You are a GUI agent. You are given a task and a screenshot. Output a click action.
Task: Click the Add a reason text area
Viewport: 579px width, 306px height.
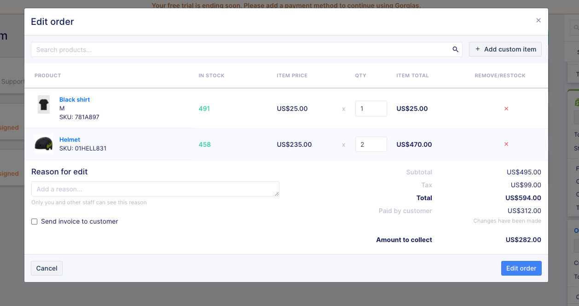[x=155, y=189]
